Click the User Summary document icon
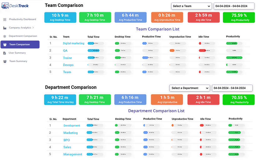Image resolution: width=257 pixels, height=160 pixels. (x=5, y=53)
